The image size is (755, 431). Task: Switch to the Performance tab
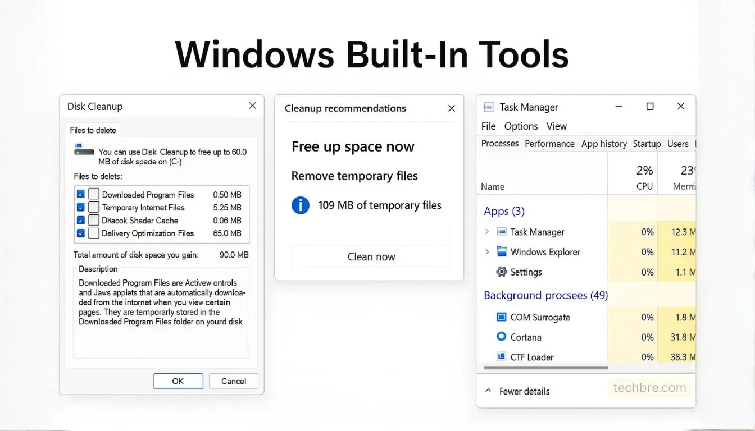(x=549, y=144)
